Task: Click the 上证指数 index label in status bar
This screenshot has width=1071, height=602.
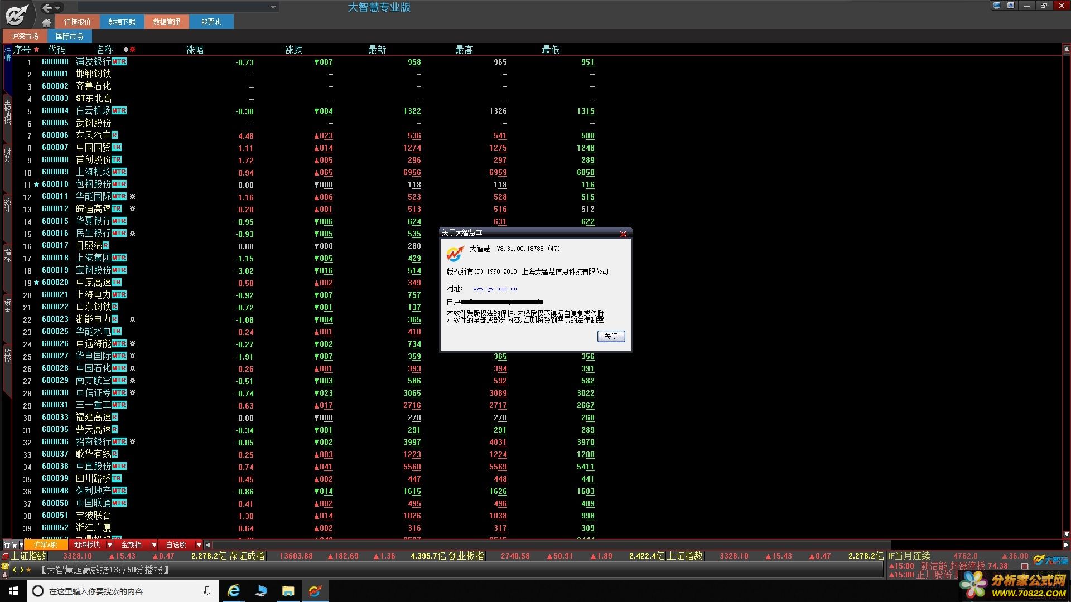Action: click(28, 556)
